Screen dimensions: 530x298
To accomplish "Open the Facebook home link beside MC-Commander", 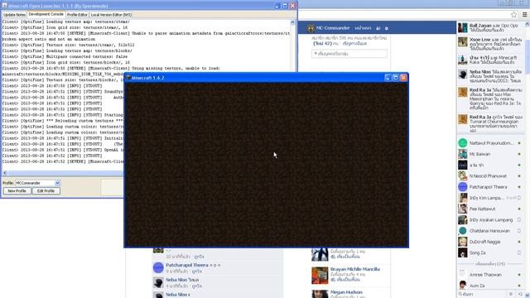I will coord(363,28).
